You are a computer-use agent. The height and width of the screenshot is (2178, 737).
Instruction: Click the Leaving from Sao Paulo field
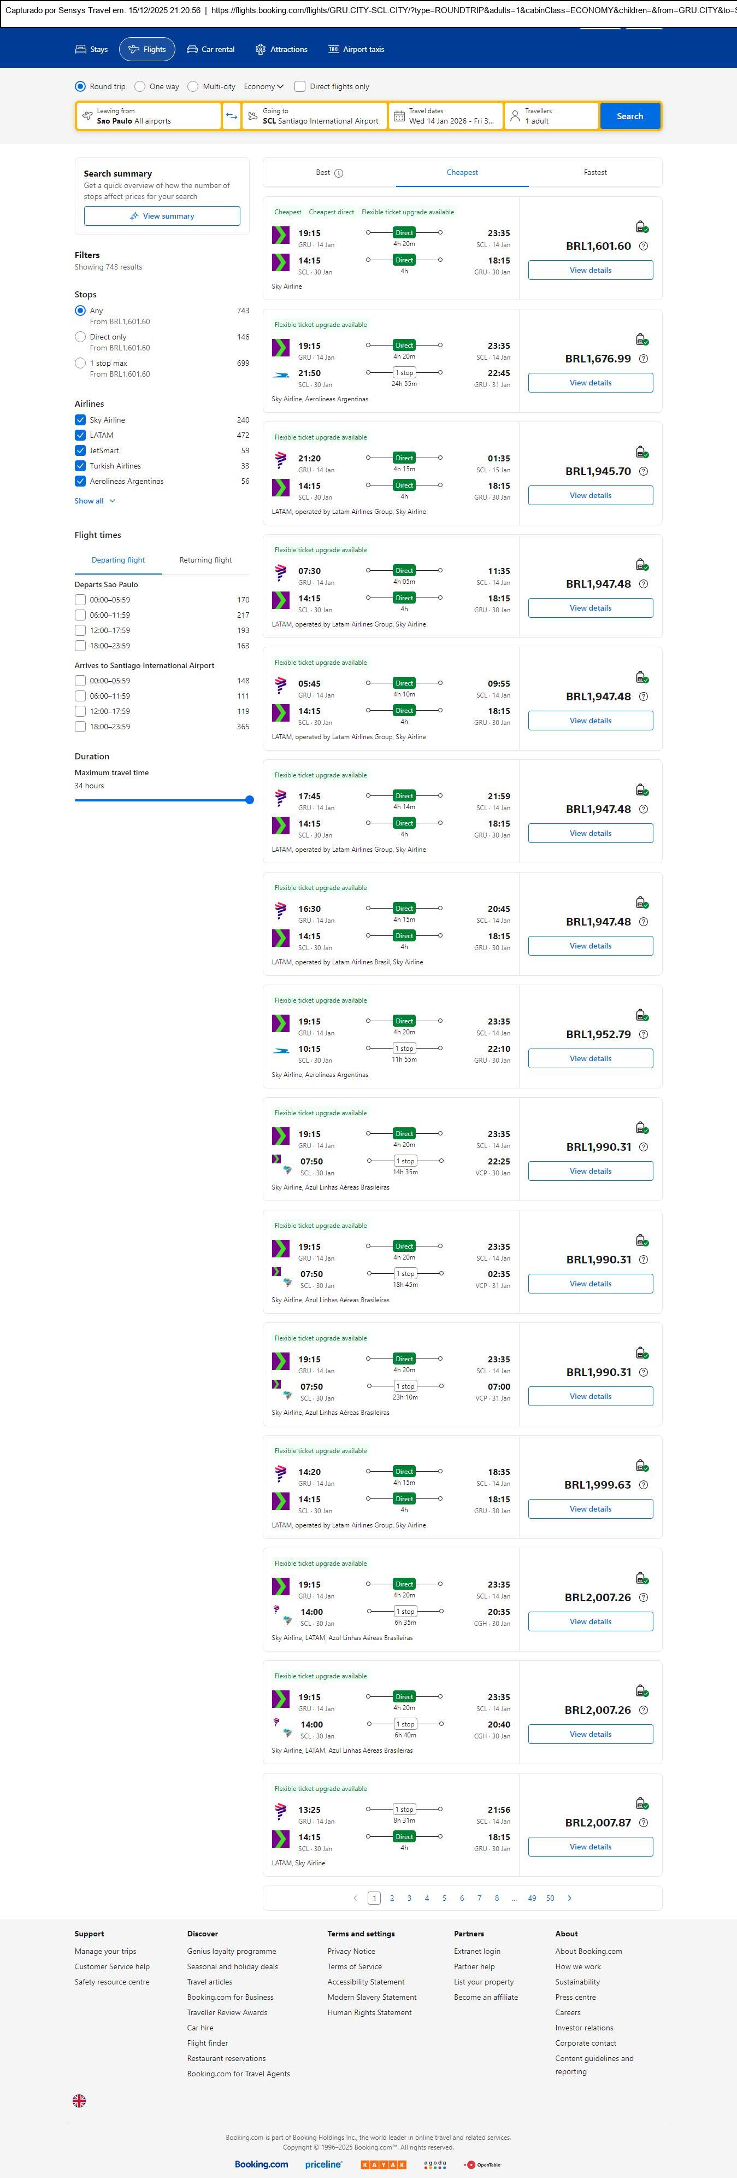coord(149,116)
